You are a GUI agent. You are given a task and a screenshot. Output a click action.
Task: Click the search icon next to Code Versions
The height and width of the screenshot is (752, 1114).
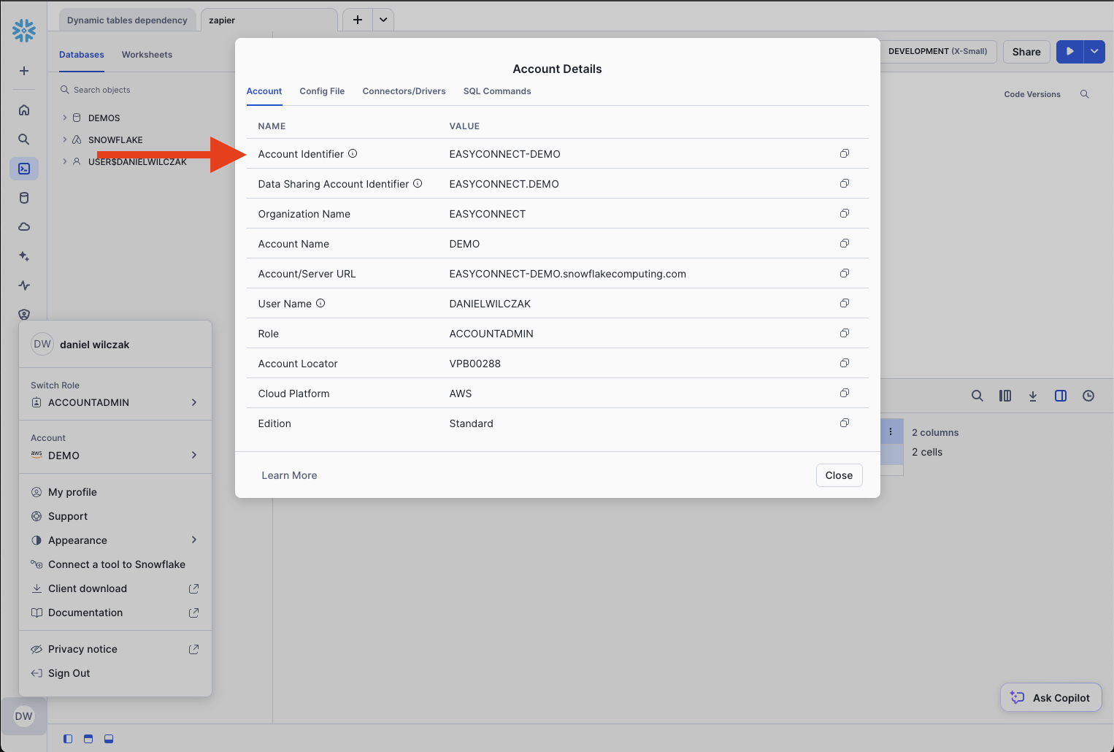point(1085,94)
